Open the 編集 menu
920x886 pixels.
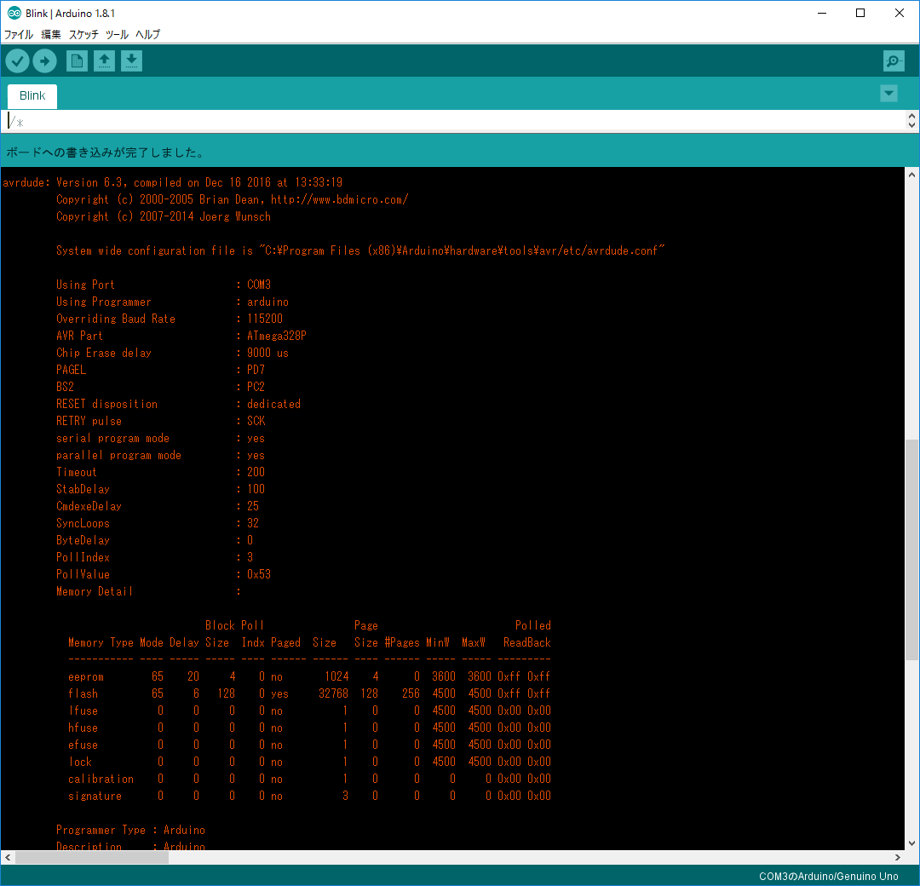pos(51,35)
